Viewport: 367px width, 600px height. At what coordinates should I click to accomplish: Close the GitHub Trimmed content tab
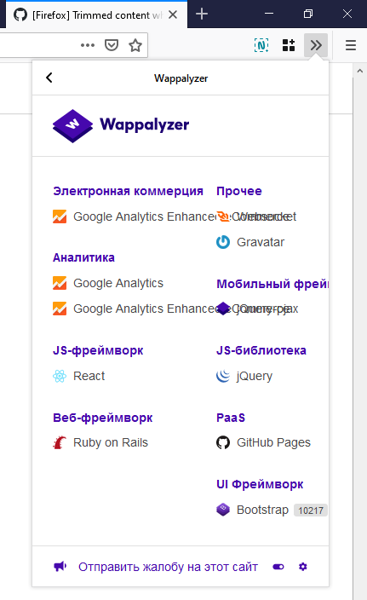(173, 14)
